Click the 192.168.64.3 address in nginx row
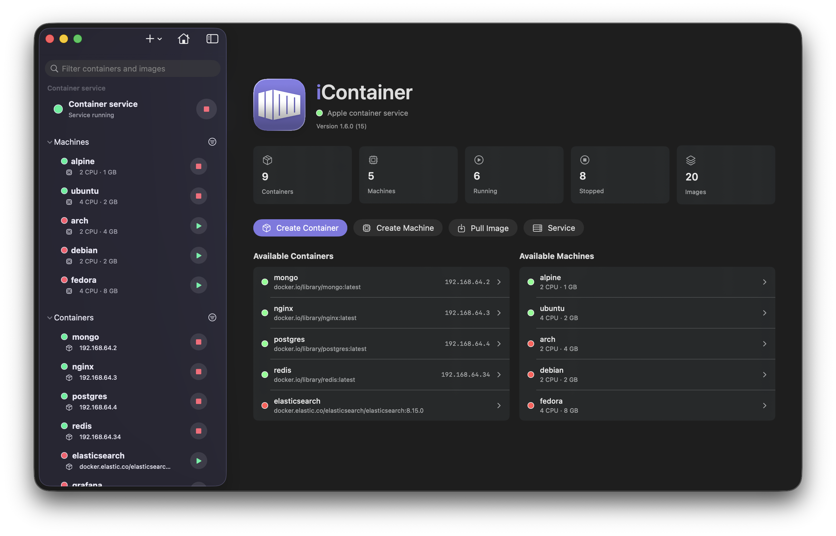 (x=467, y=313)
